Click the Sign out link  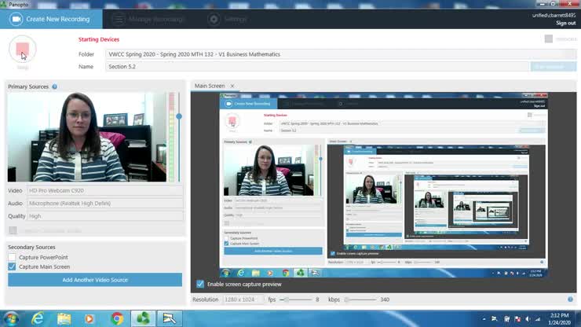click(565, 23)
